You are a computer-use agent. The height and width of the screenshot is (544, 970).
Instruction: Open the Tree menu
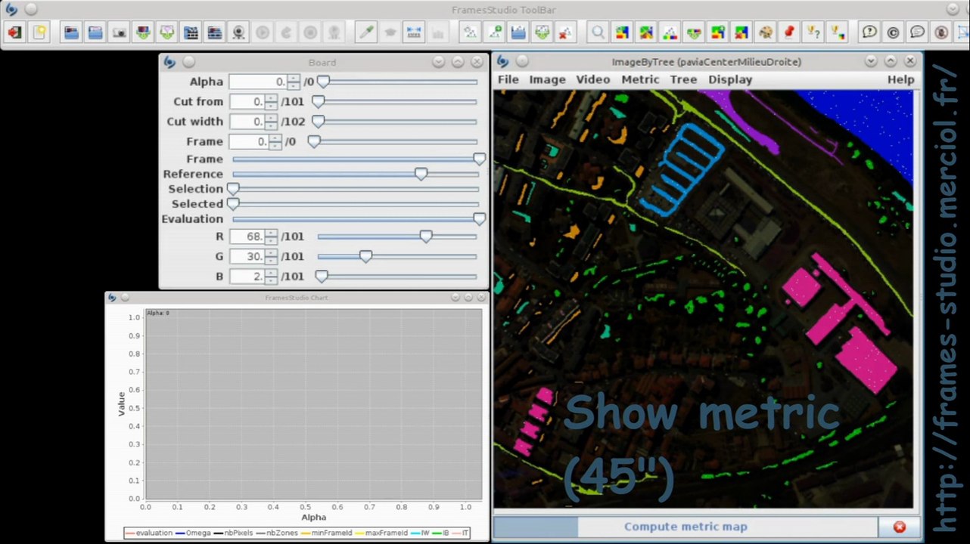coord(683,79)
